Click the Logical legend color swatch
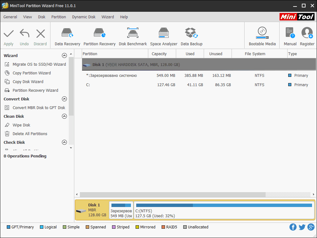 click(42, 227)
